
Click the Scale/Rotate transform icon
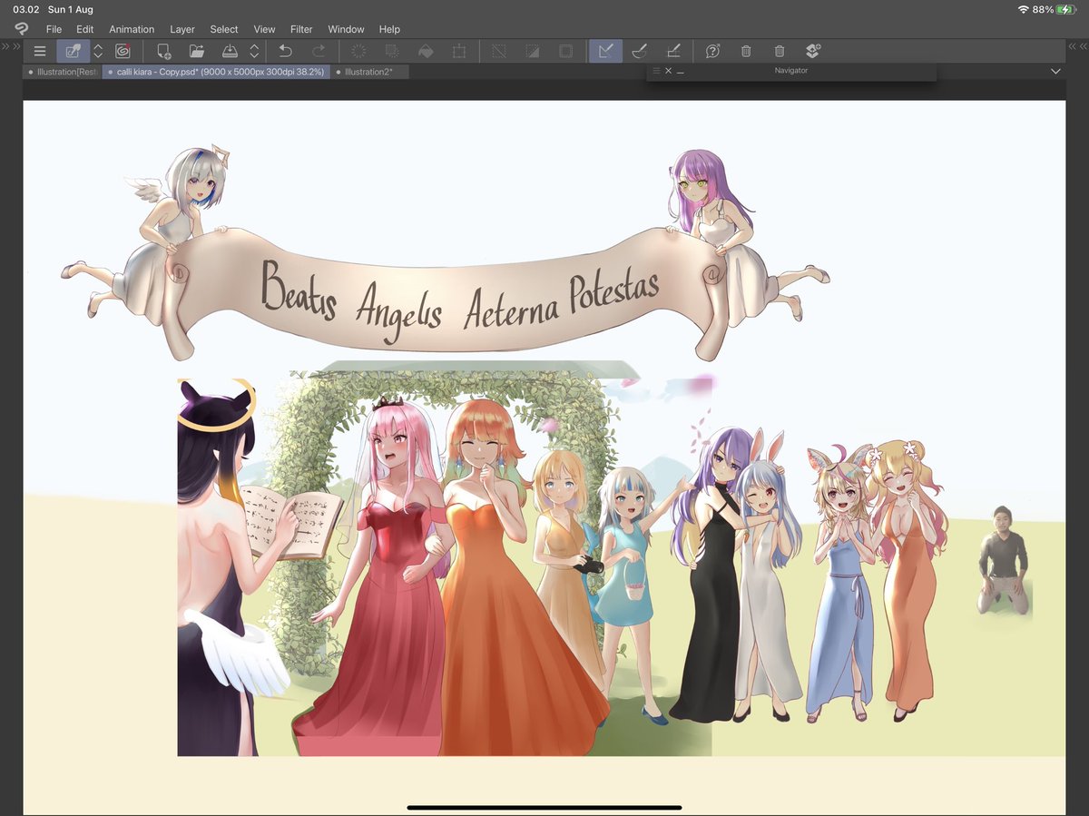pyautogui.click(x=459, y=52)
